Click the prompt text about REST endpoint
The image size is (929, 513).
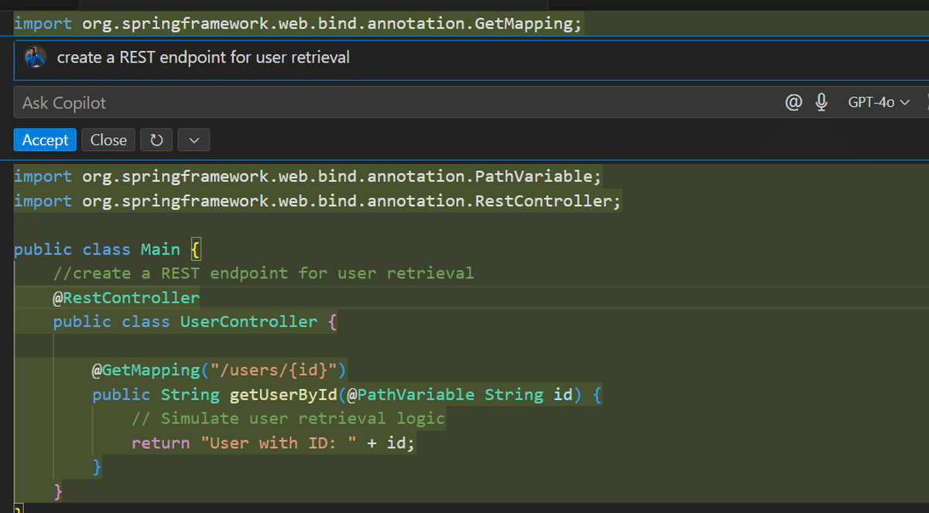203,57
